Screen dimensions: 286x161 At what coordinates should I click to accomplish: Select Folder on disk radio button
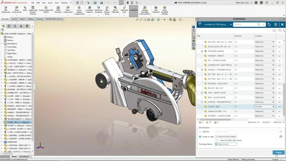click(x=200, y=137)
